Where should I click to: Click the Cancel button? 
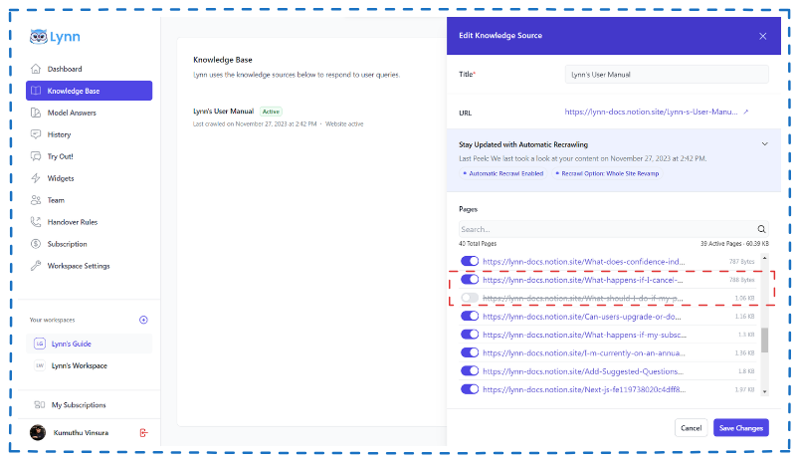(x=691, y=428)
